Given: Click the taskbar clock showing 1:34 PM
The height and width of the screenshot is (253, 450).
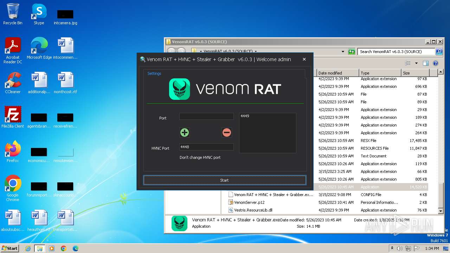Looking at the screenshot, I should tap(432, 248).
